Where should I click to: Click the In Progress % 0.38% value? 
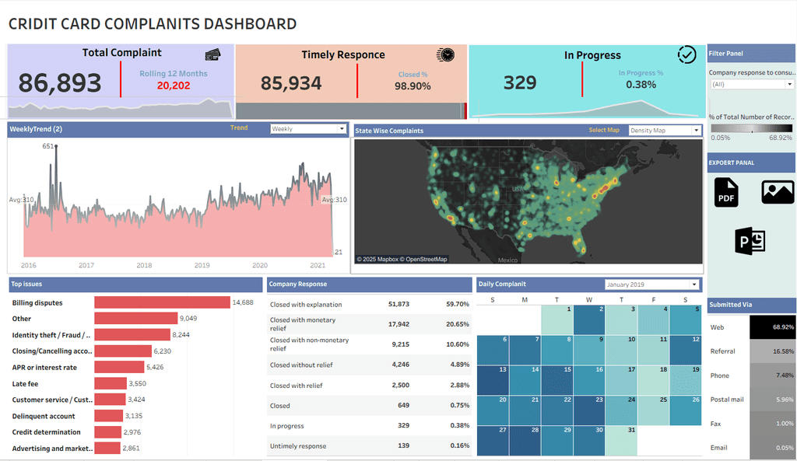pyautogui.click(x=641, y=85)
